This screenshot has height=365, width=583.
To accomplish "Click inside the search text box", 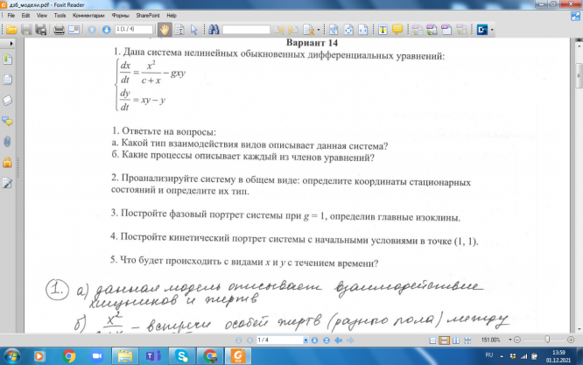I will pos(246,30).
